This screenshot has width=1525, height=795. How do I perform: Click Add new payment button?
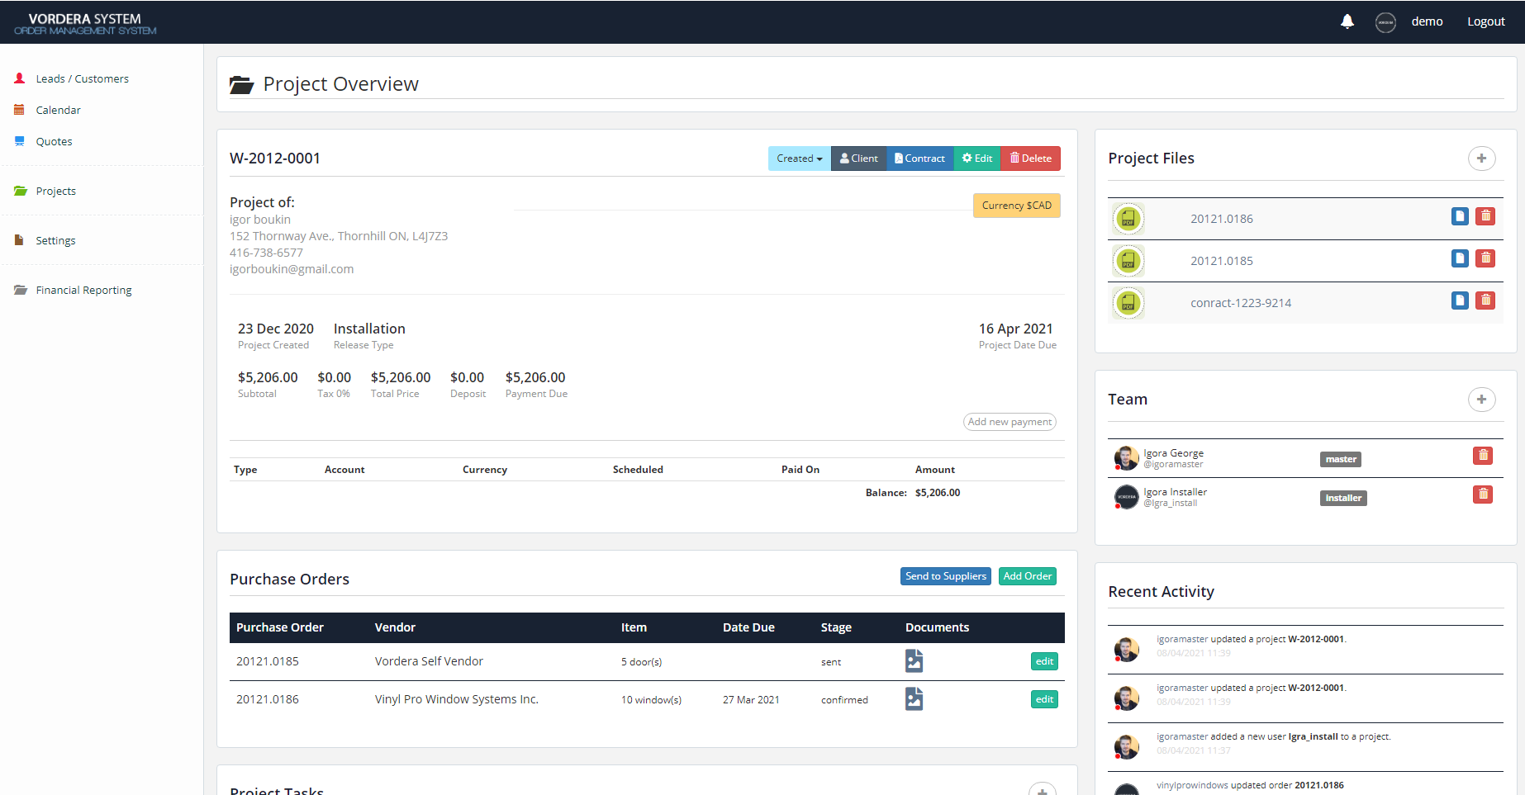(x=1010, y=422)
